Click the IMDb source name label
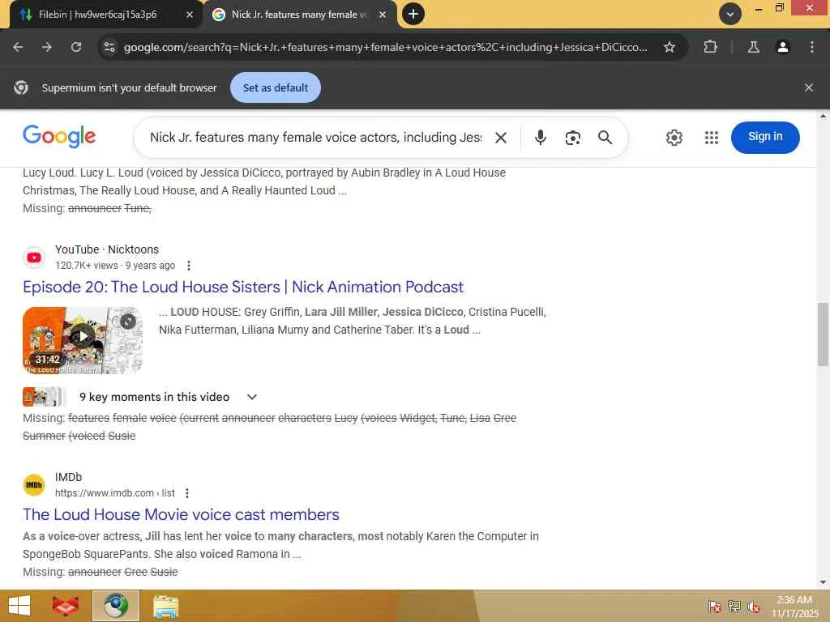The image size is (830, 622). coord(68,477)
